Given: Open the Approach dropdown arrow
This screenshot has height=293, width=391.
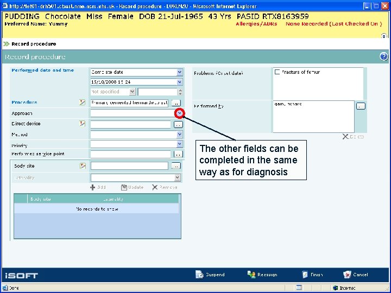Looking at the screenshot, I should [x=180, y=113].
